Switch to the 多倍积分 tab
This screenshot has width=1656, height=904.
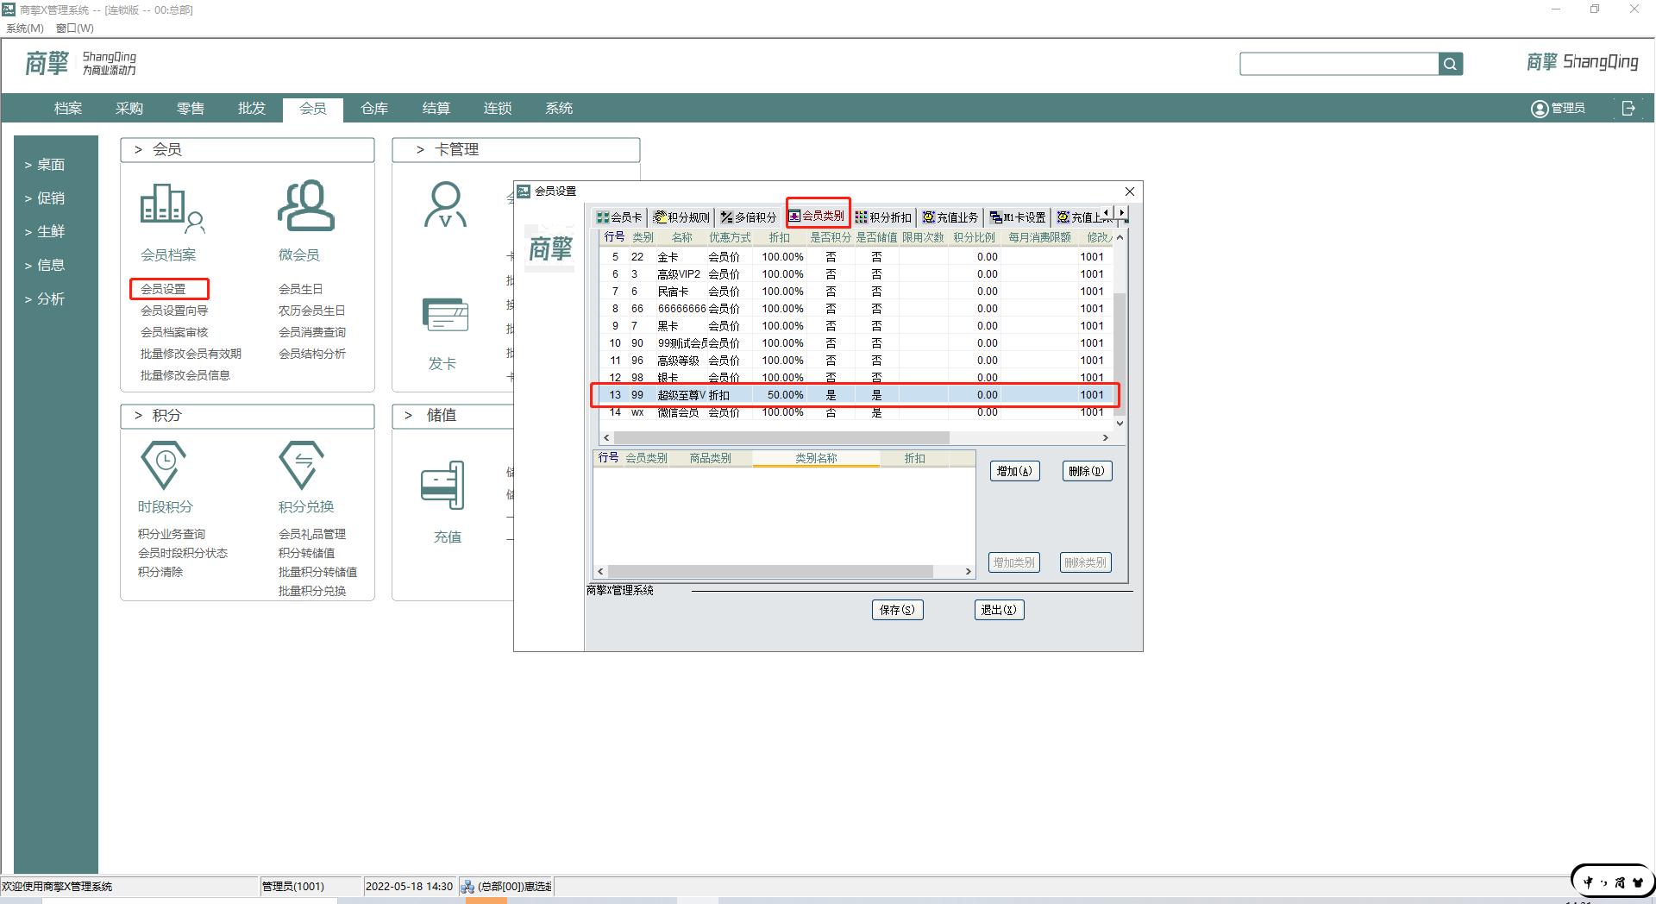(749, 217)
